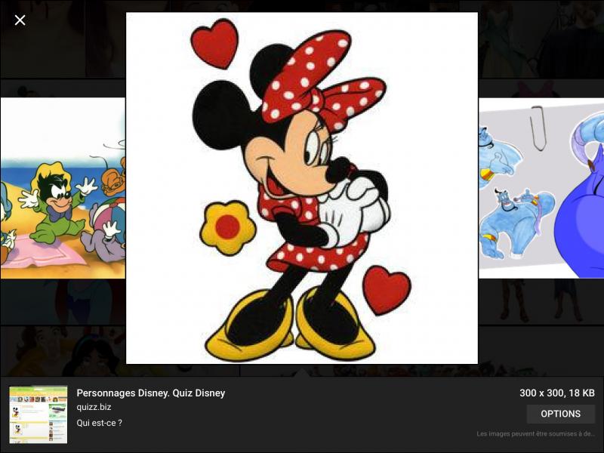The height and width of the screenshot is (453, 604).
Task: Read the 'Les images peuvent être soumises à de...' notice
Action: (536, 433)
